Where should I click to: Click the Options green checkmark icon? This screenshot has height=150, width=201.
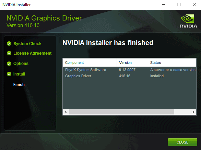click(x=9, y=64)
